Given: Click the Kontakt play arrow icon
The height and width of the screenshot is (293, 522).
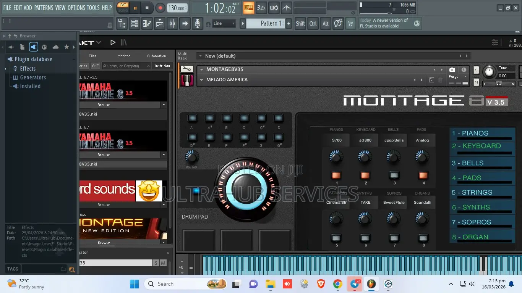Looking at the screenshot, I should [x=113, y=42].
